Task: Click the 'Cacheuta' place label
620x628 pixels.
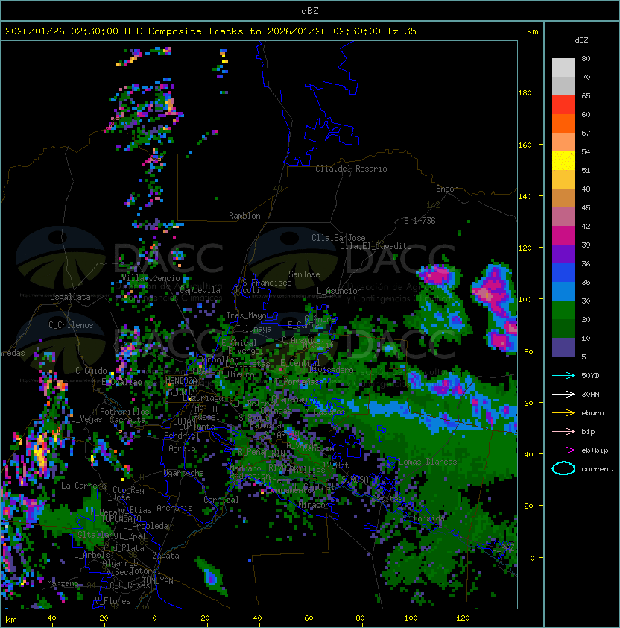Action: click(x=128, y=420)
